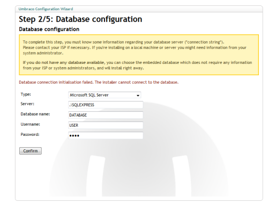This screenshot has height=210, width=268.
Task: Open the database Type dropdown
Action: [x=105, y=95]
